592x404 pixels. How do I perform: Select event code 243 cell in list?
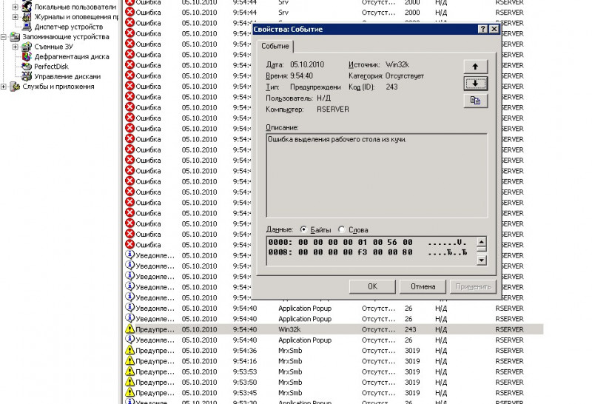click(411, 329)
